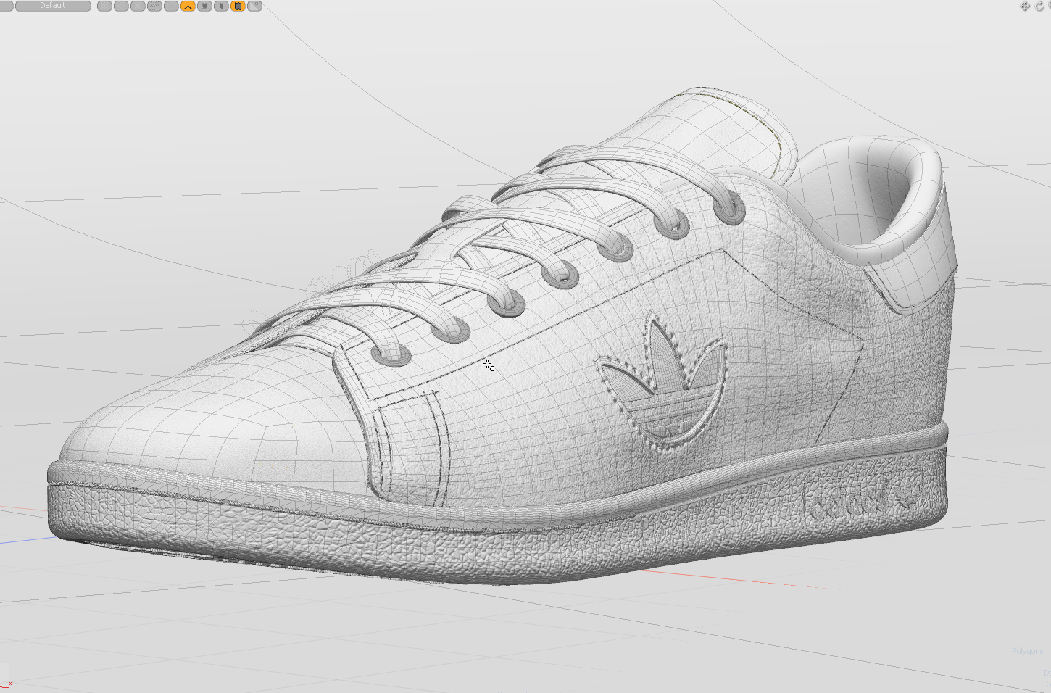The width and height of the screenshot is (1051, 693).
Task: Open the Default viewport style dropdown
Action: (53, 6)
